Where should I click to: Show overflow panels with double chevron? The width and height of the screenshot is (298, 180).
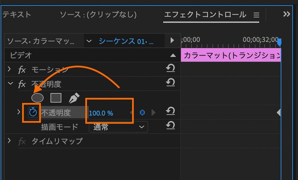[286, 14]
